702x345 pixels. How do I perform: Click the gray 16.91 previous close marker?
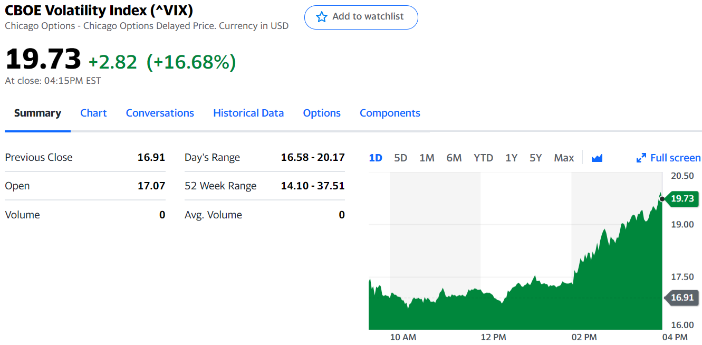681,298
